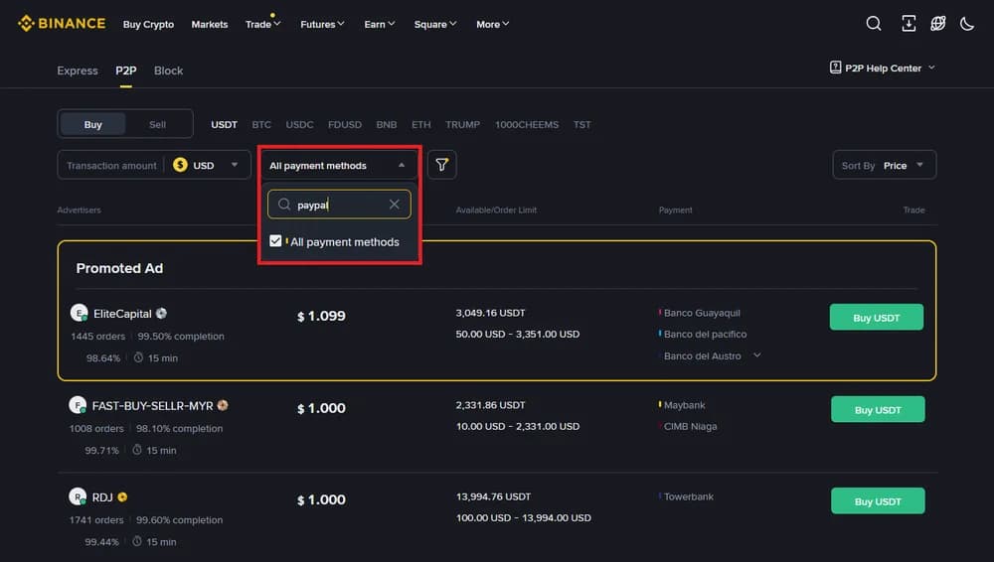Select ETH coin tab
The height and width of the screenshot is (562, 994).
420,124
